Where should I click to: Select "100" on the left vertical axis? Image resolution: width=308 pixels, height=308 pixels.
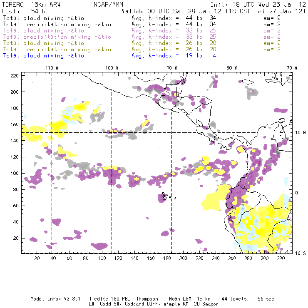click(15, 173)
